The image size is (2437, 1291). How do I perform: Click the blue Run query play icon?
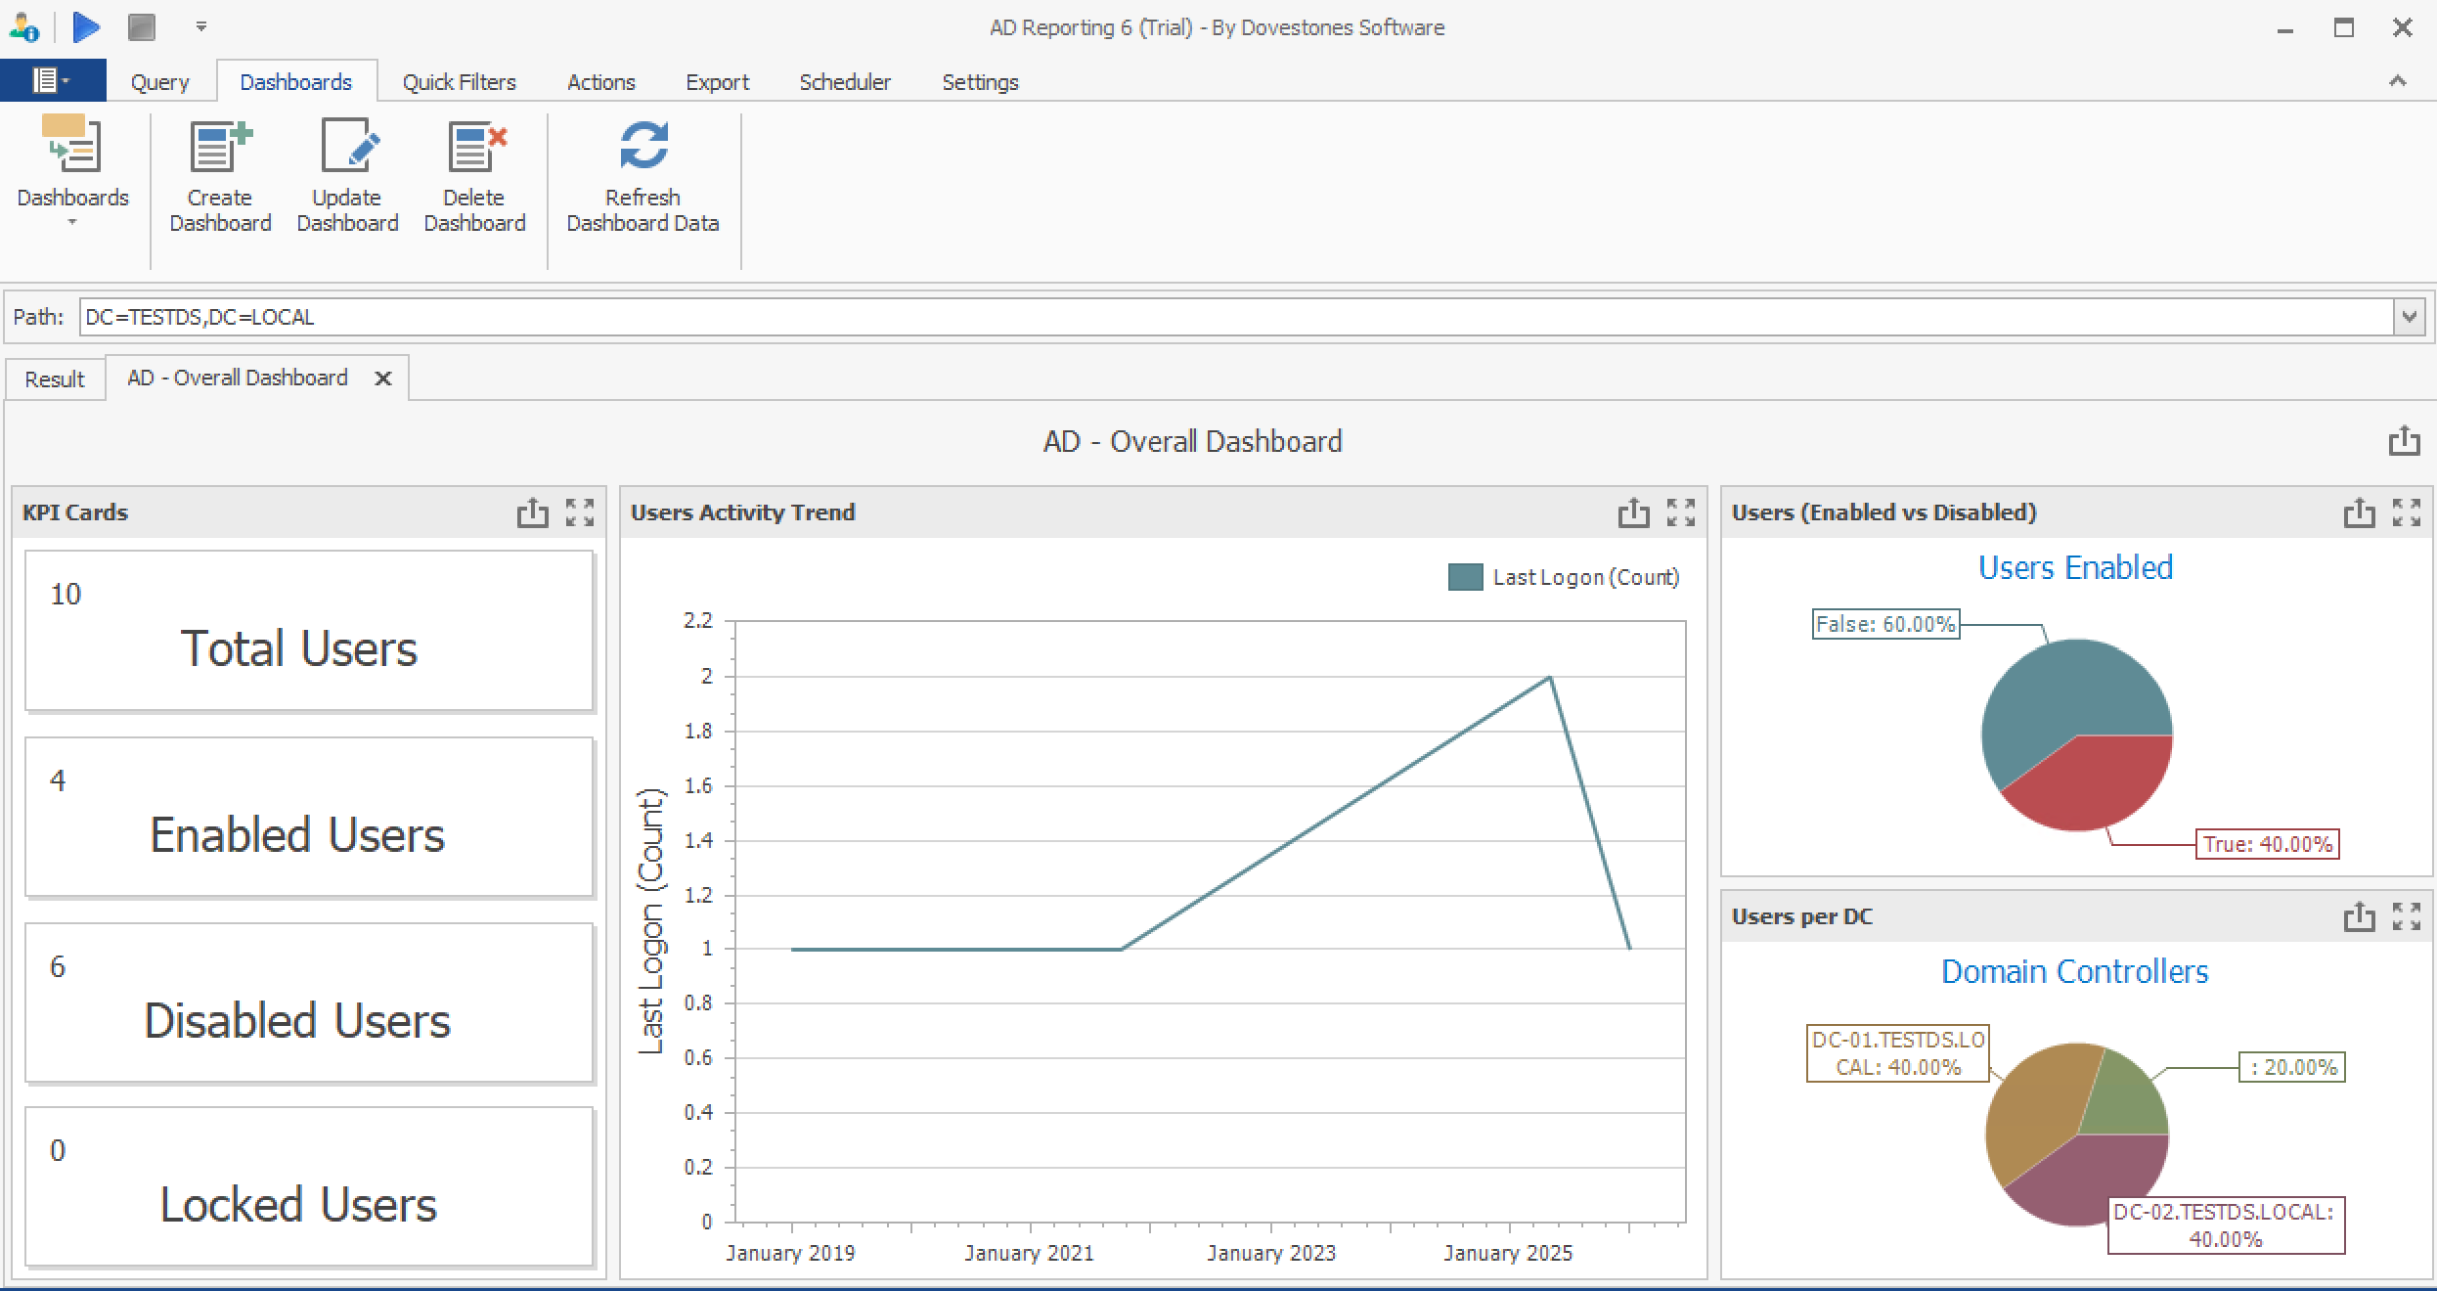point(86,26)
